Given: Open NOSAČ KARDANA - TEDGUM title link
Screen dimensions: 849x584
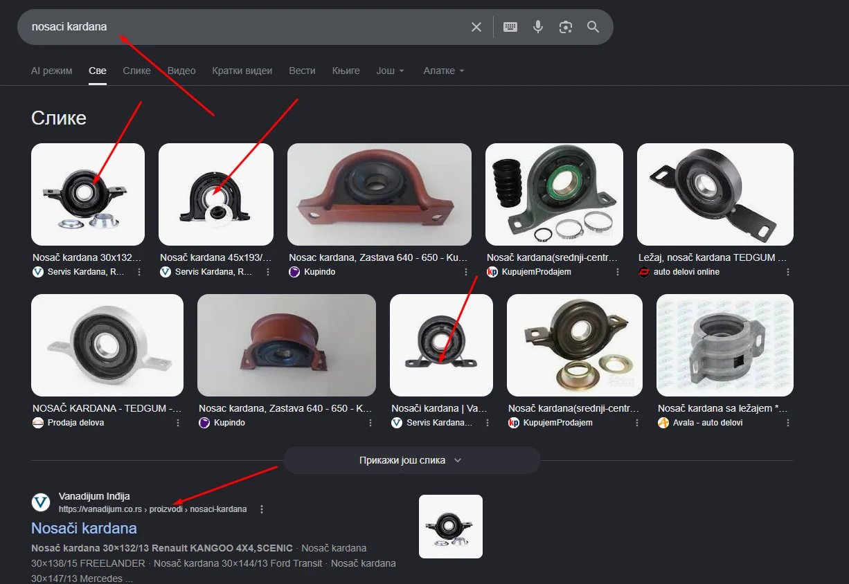Looking at the screenshot, I should point(107,408).
